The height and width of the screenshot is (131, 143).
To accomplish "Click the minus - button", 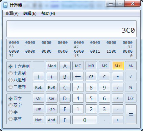I will (118, 109).
